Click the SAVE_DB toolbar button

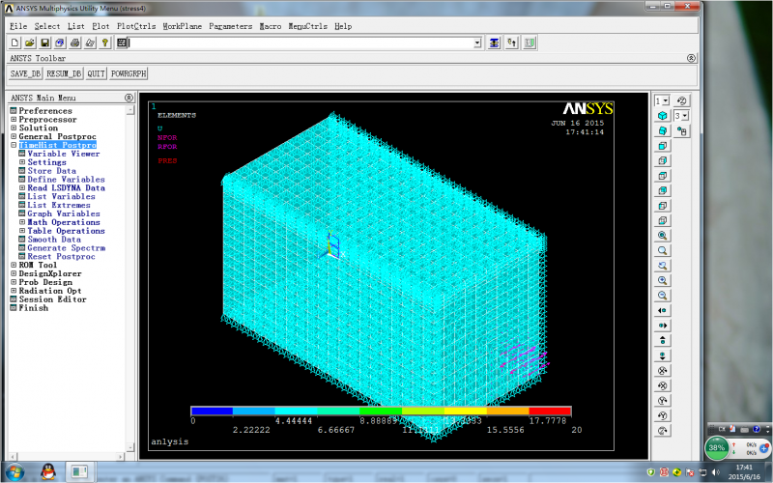click(x=26, y=73)
